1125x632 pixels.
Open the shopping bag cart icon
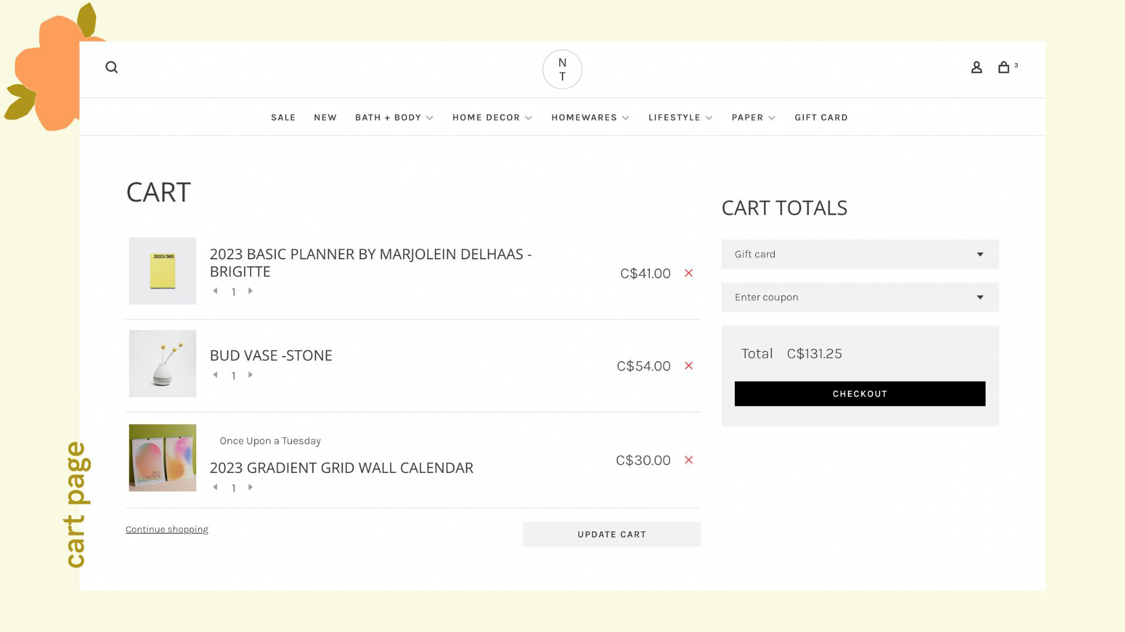(x=1004, y=67)
